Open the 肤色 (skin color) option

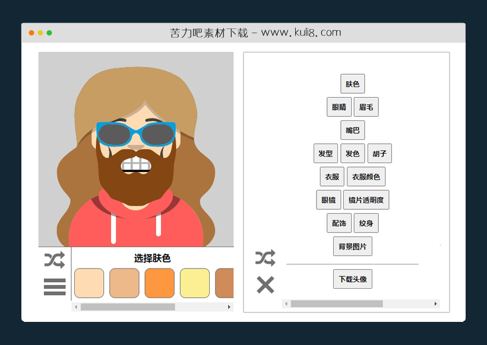click(x=353, y=84)
